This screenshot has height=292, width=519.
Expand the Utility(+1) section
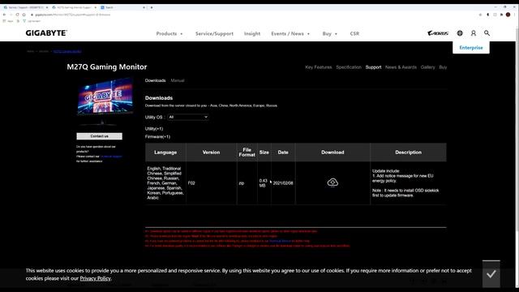click(x=154, y=129)
